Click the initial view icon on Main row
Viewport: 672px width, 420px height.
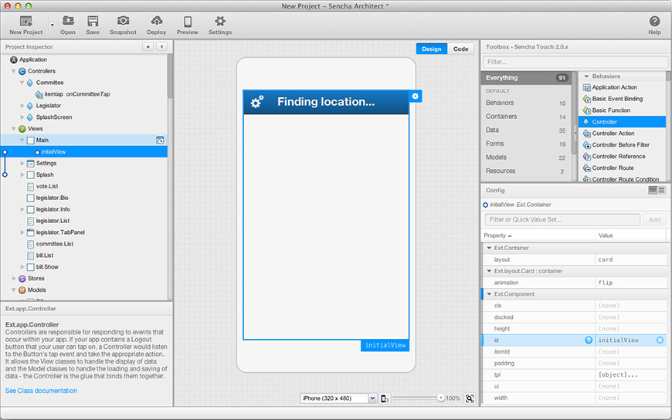[x=159, y=141]
